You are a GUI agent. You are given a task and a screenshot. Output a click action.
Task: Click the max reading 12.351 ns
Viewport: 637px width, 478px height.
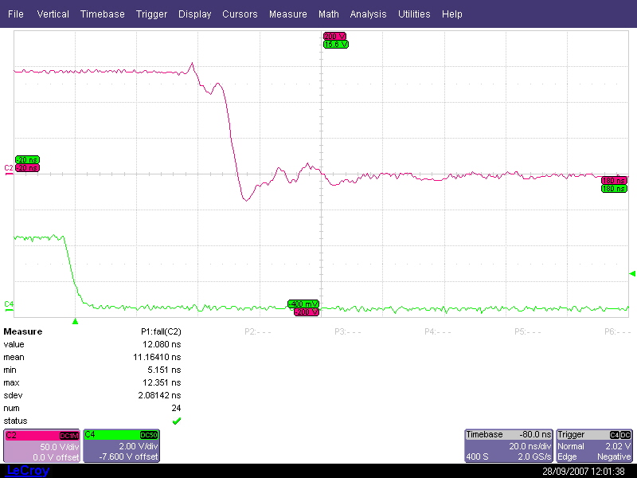(x=162, y=382)
